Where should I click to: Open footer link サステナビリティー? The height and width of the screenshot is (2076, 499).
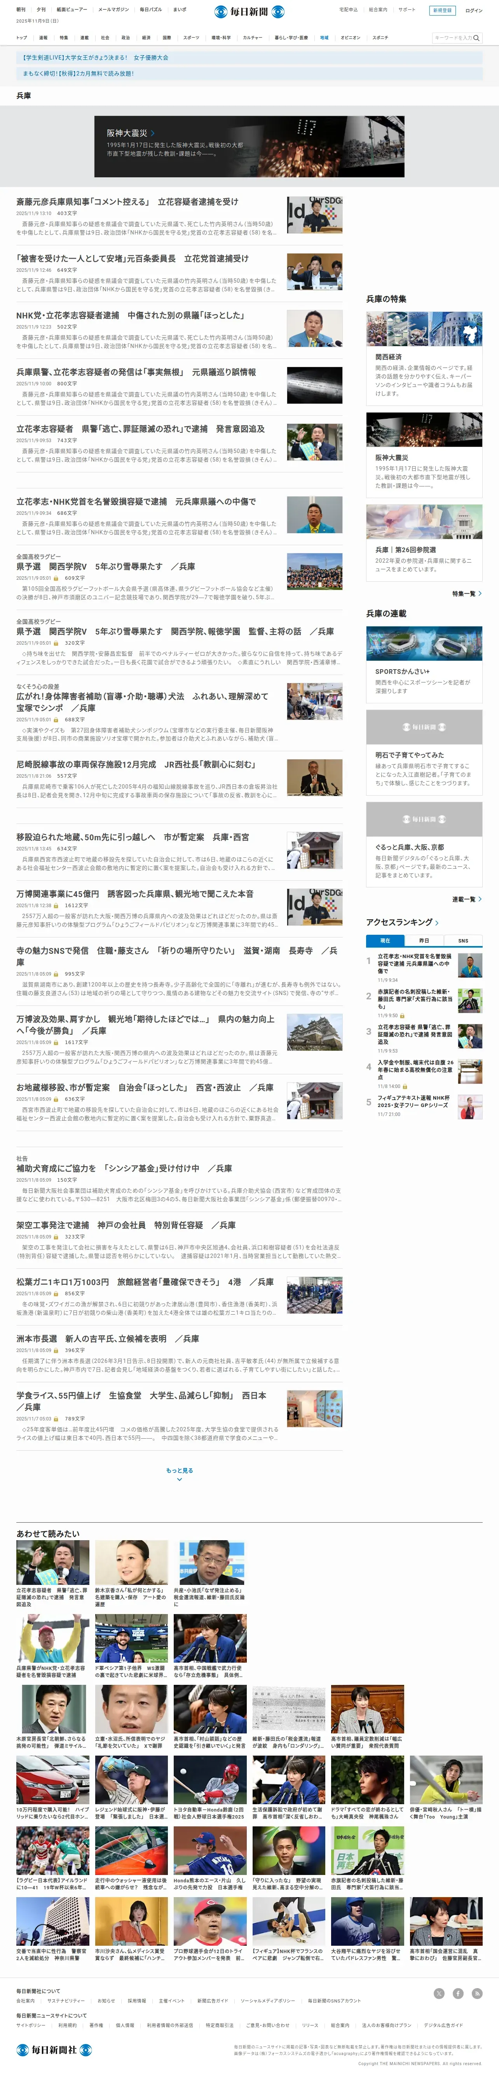point(65,2001)
